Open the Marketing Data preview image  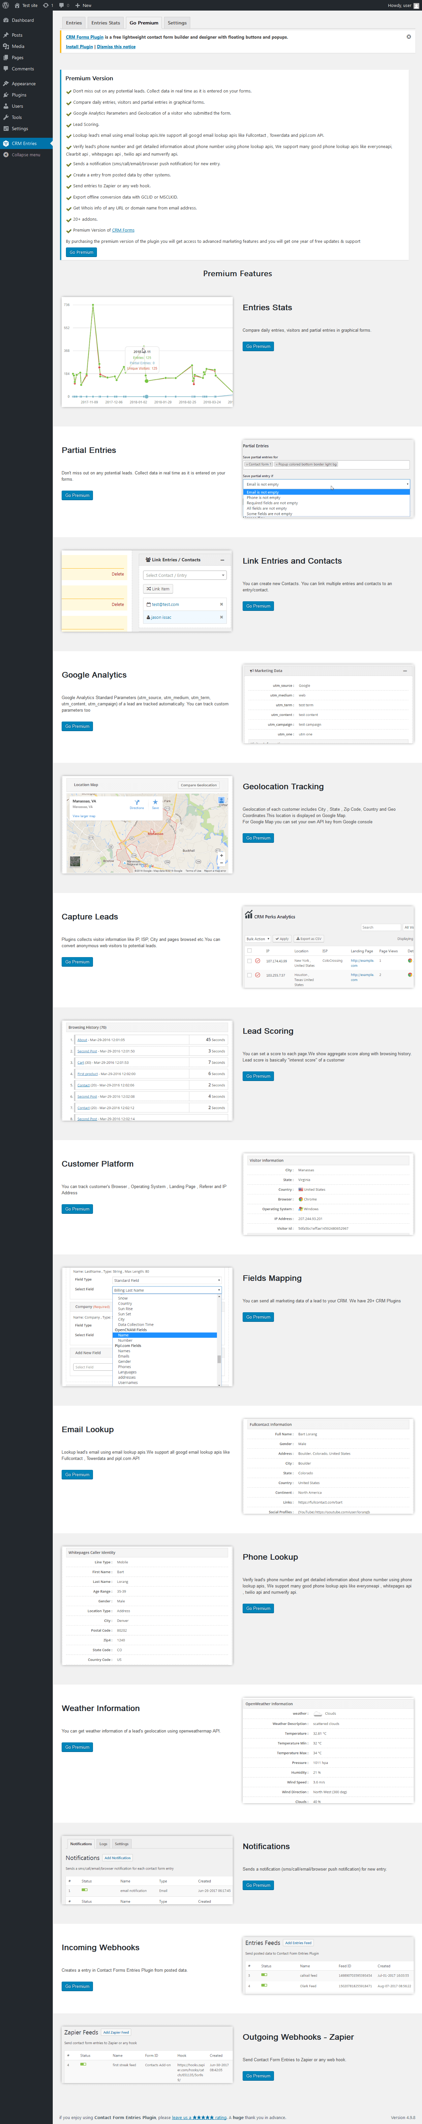[328, 704]
